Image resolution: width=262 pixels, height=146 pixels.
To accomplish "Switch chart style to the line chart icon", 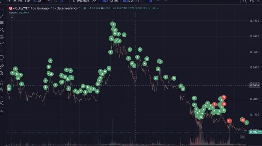I will pos(55,1).
